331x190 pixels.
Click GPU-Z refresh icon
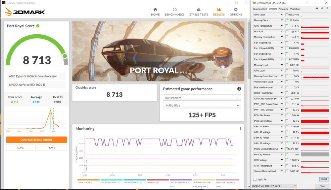coord(322,8)
